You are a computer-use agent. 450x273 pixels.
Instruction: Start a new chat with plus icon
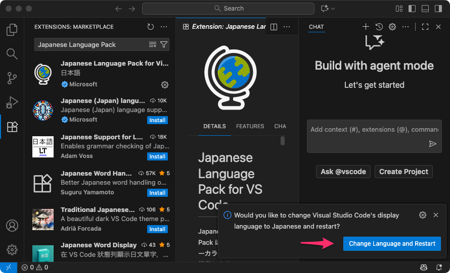point(366,27)
